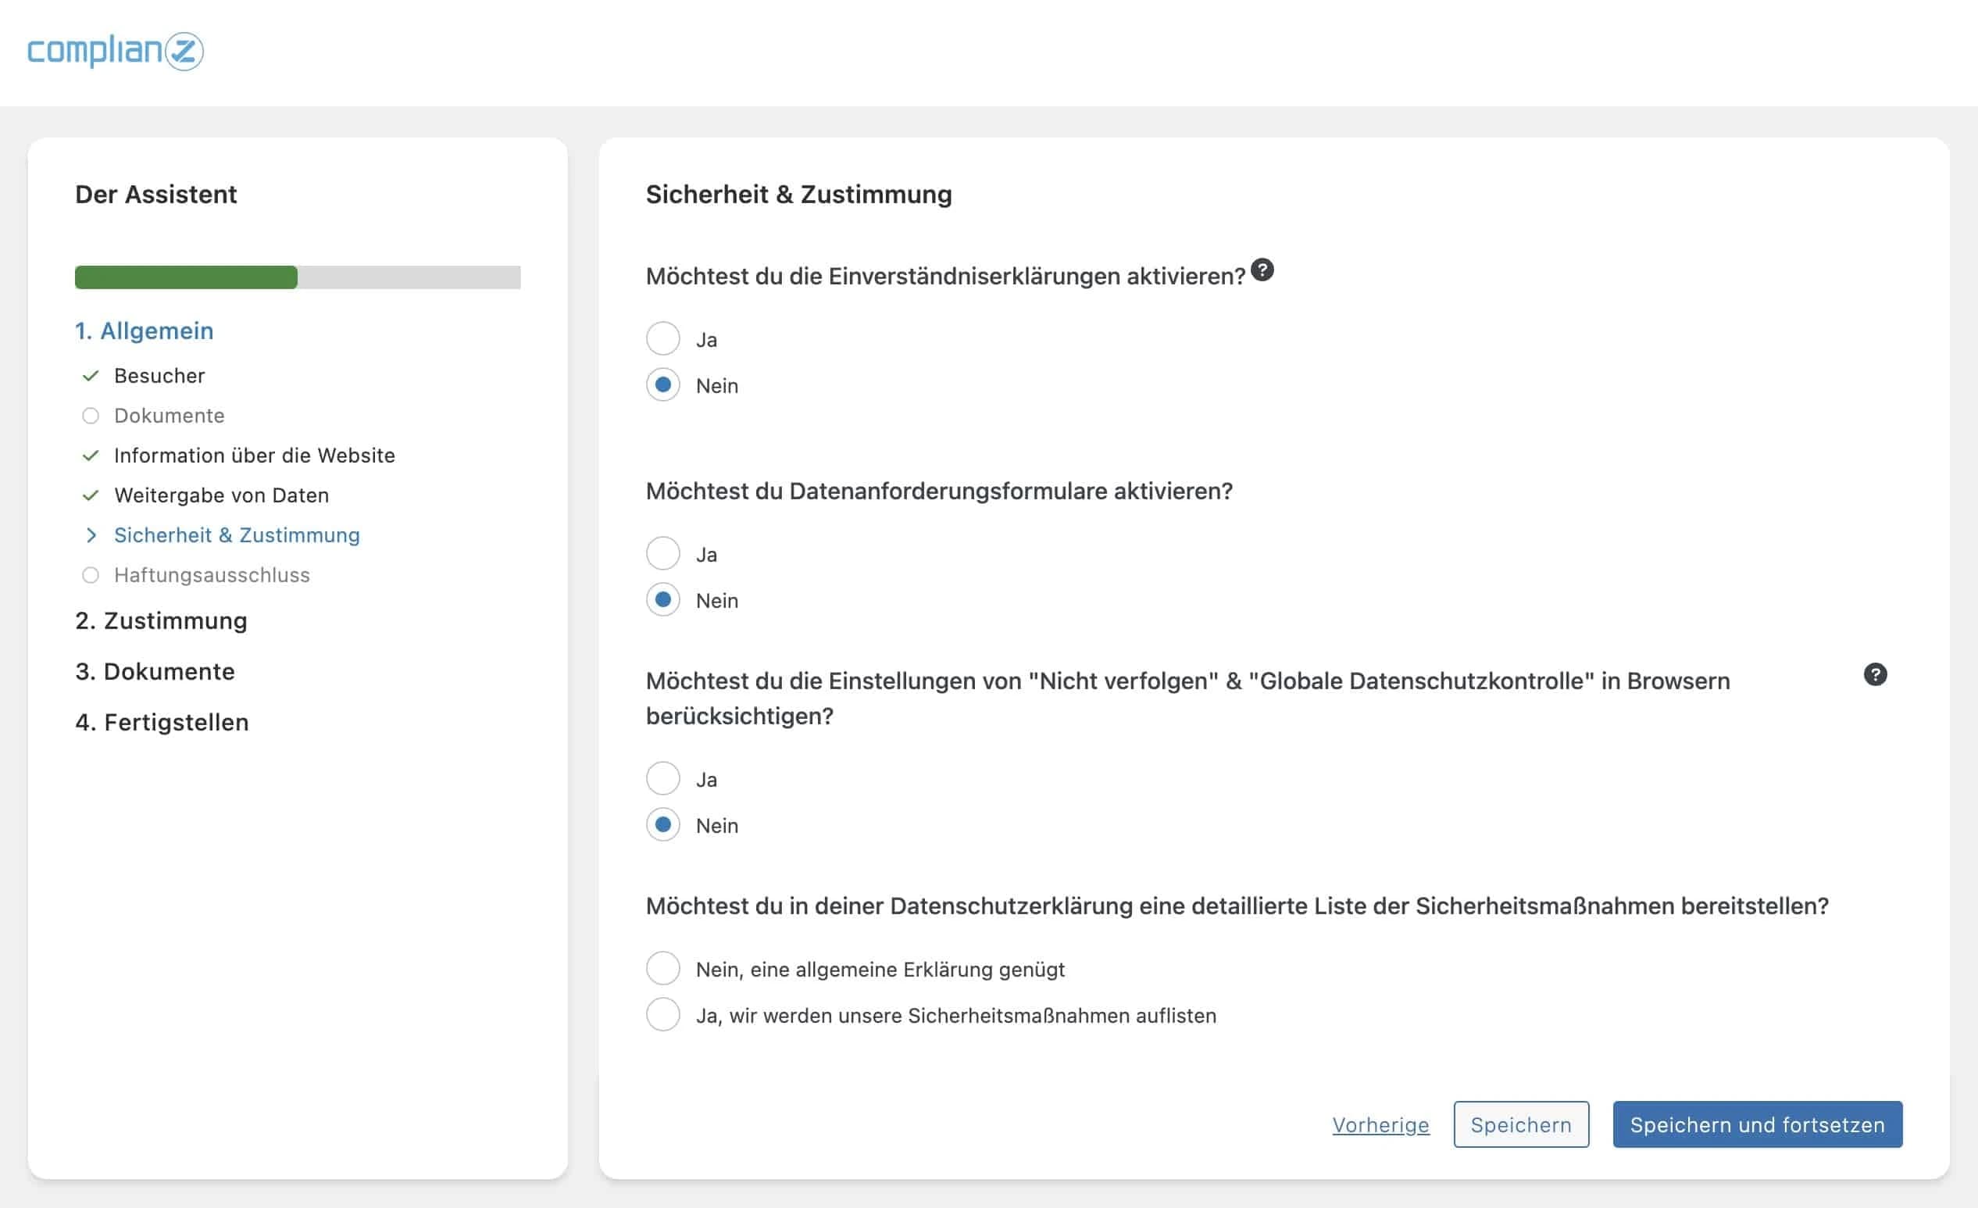
Task: Select Ja for Datenanforderungsformulare
Action: (x=663, y=552)
